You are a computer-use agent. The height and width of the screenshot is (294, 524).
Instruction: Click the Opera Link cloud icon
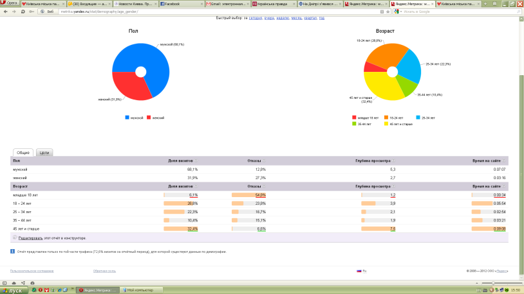pos(14,283)
